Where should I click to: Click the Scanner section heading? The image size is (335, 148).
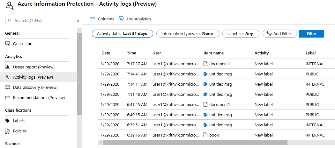click(12, 144)
